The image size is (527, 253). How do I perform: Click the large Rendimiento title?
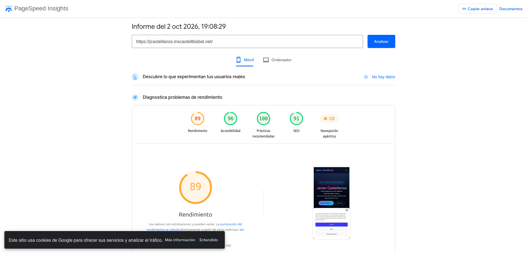coord(195,215)
